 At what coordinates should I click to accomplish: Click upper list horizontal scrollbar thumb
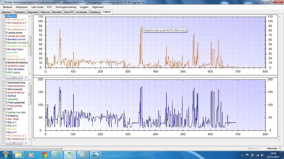tap(14, 77)
